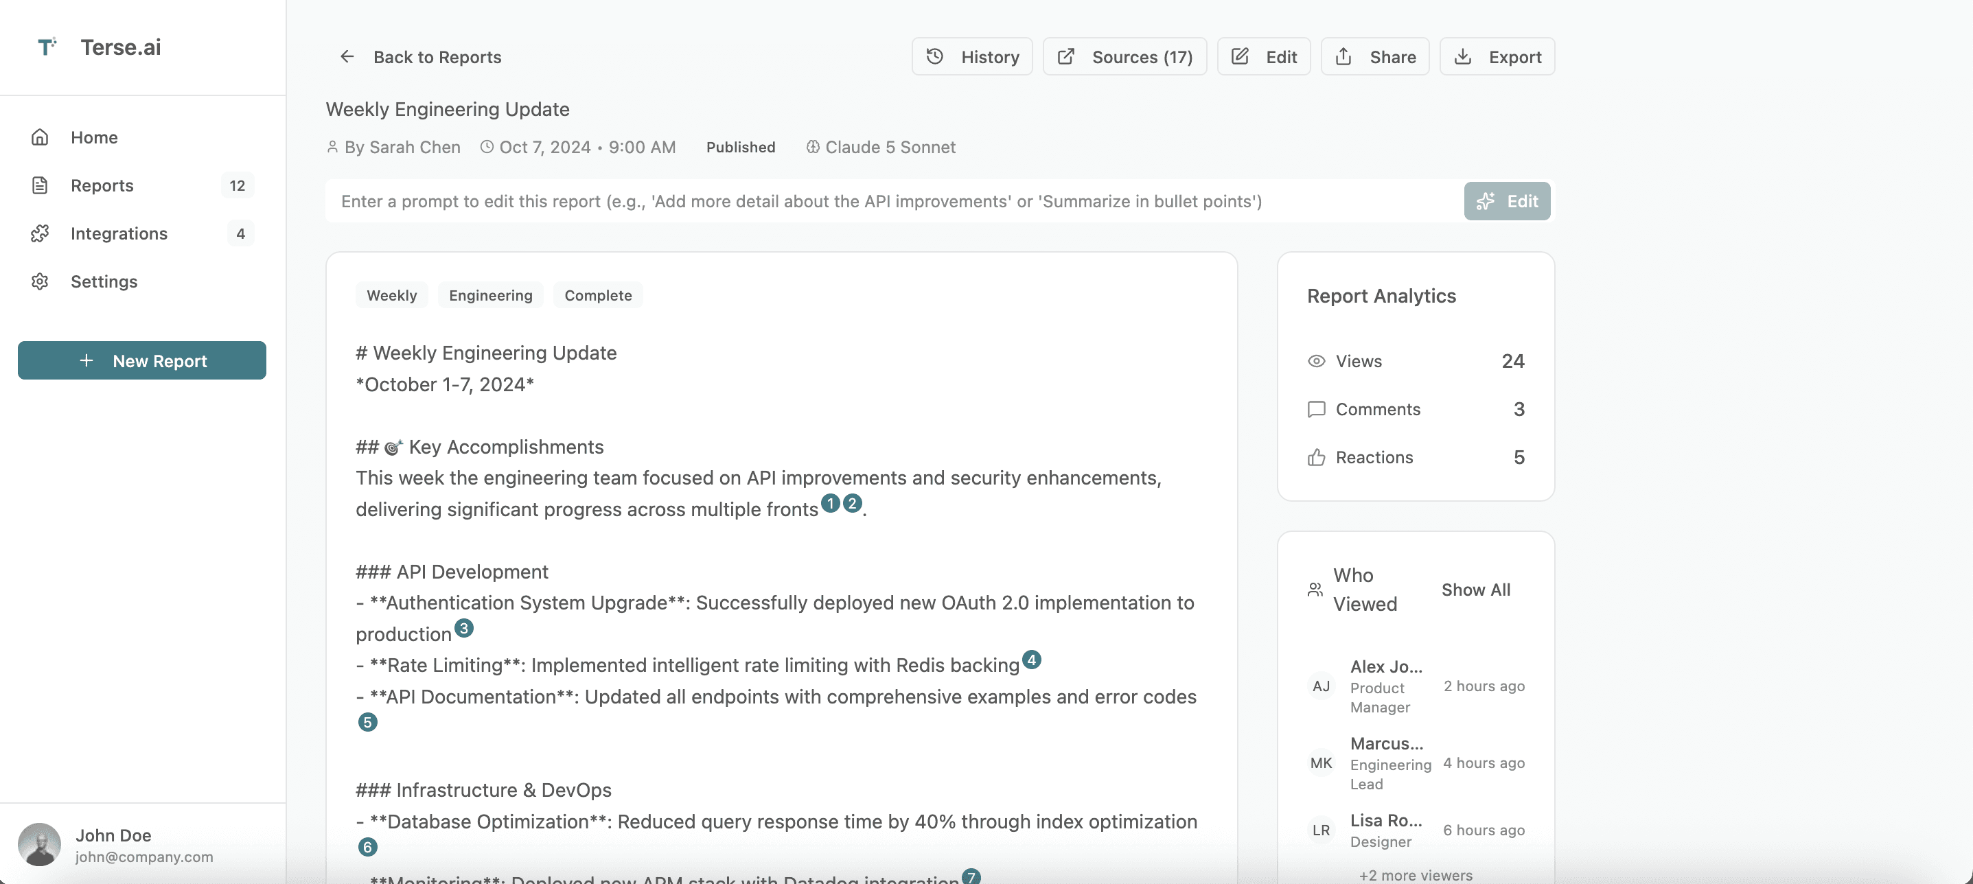
Task: Click the Published status badge
Action: pos(740,147)
